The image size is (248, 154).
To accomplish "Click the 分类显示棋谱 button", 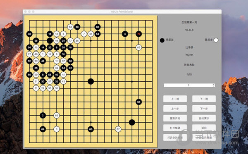I will (204, 137).
